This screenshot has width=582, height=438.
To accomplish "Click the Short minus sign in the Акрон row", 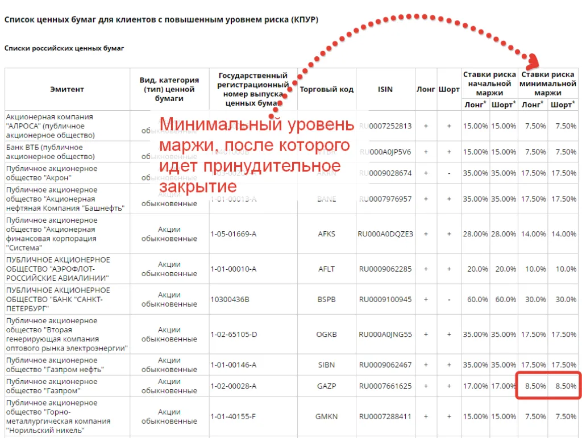I will pyautogui.click(x=449, y=173).
